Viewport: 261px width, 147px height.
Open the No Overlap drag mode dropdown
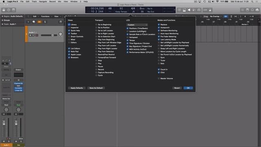coord(216,16)
